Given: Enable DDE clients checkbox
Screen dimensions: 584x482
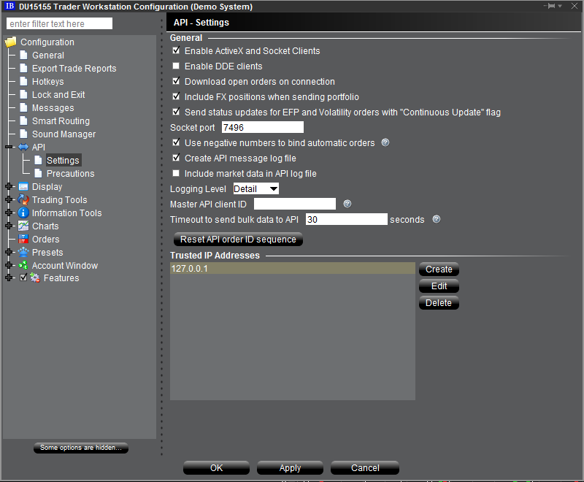Looking at the screenshot, I should tap(176, 66).
